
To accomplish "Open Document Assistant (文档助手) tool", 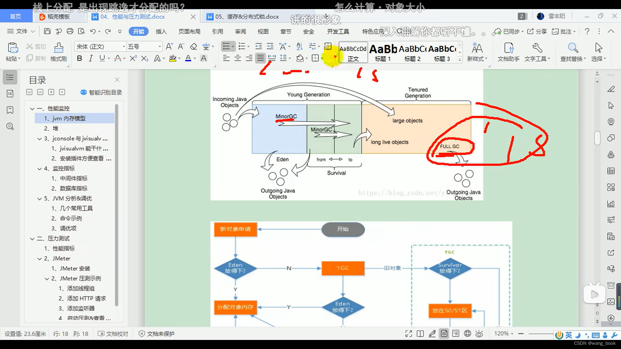I will pyautogui.click(x=508, y=52).
